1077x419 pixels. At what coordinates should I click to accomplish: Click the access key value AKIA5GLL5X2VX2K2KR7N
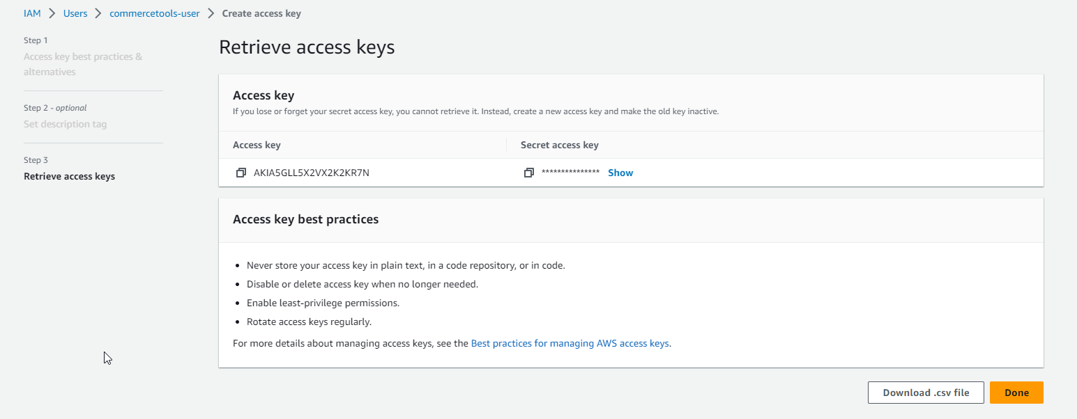click(x=312, y=173)
